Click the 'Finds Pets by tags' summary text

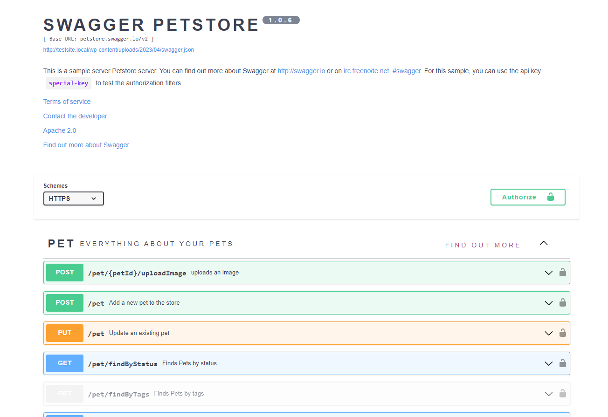click(179, 394)
